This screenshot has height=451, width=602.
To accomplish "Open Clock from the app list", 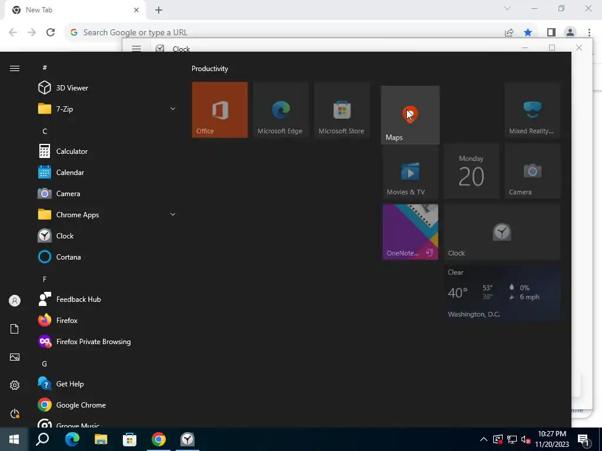I will [108, 235].
